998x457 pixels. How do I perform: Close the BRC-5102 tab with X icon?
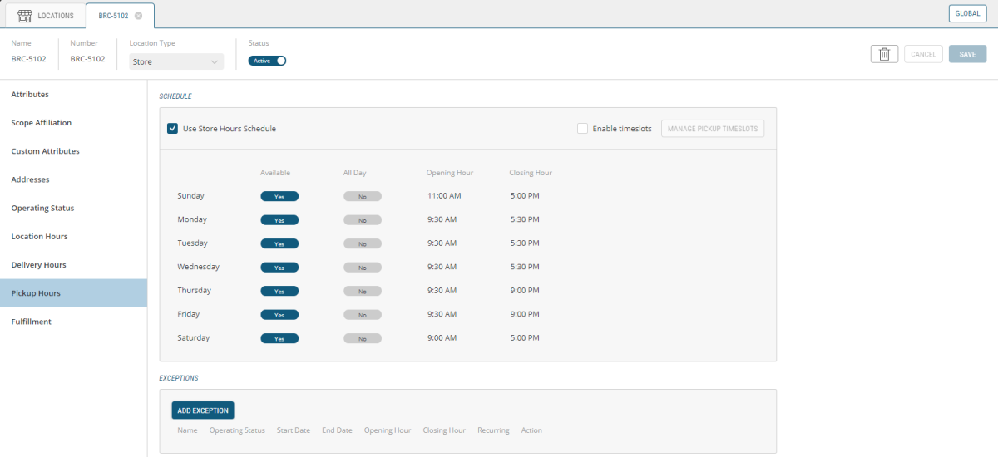(x=138, y=16)
